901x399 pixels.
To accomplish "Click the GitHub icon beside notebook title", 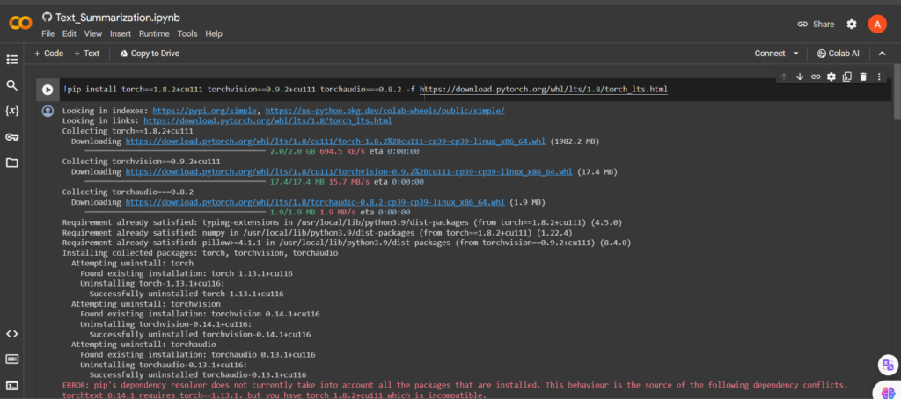I will point(48,18).
